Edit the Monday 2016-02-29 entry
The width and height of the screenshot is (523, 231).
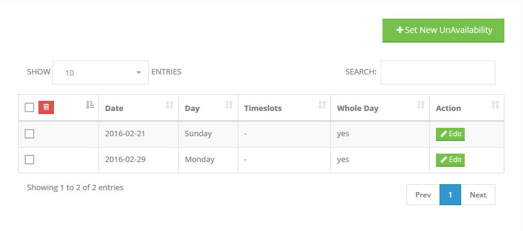450,160
